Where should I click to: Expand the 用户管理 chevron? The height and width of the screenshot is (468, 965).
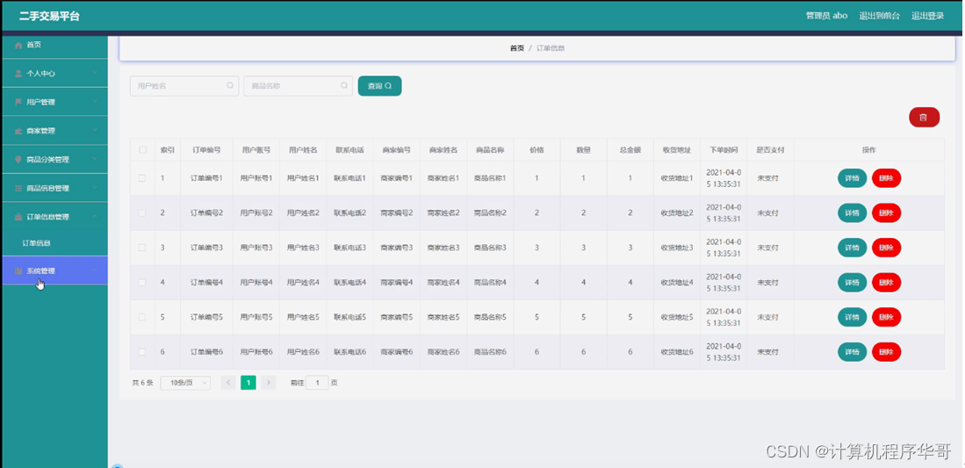click(95, 102)
